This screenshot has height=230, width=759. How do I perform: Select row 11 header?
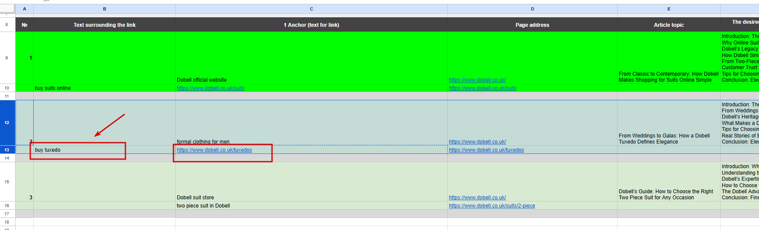(x=7, y=96)
